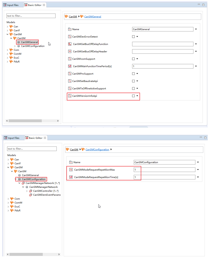Click the ComM module icon in upper tree
Image resolution: width=209 pixels, height=258 pixels.
pos(11,54)
